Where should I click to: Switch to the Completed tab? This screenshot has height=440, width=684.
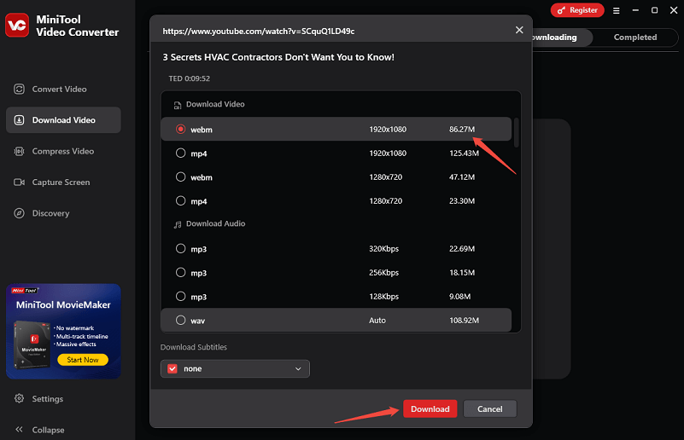(x=635, y=38)
